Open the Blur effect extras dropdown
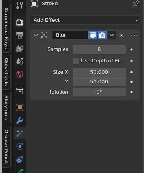The image size is (144, 173). tap(112, 35)
